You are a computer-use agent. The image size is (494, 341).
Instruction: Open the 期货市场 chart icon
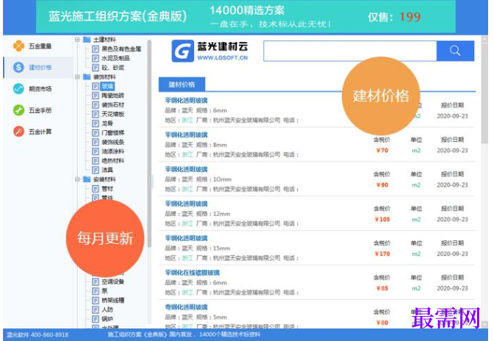(18, 89)
